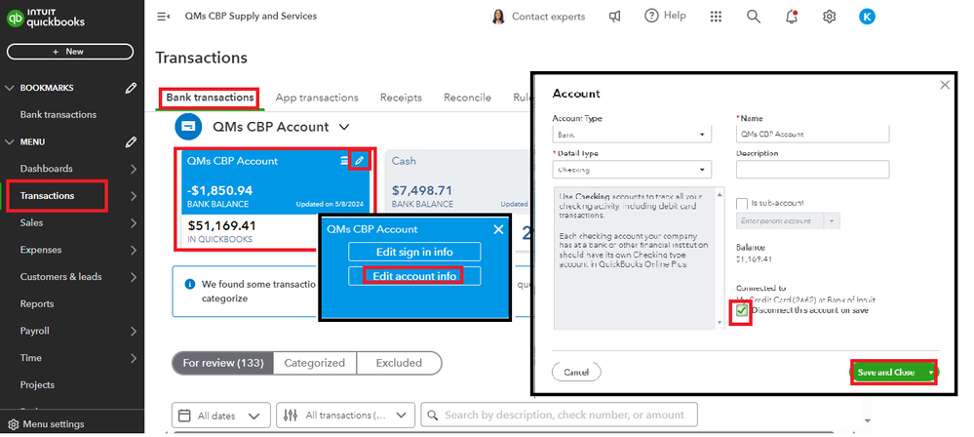Edit bookmarks with the pencil icon
Viewport: 974px width, 437px height.
coord(131,88)
